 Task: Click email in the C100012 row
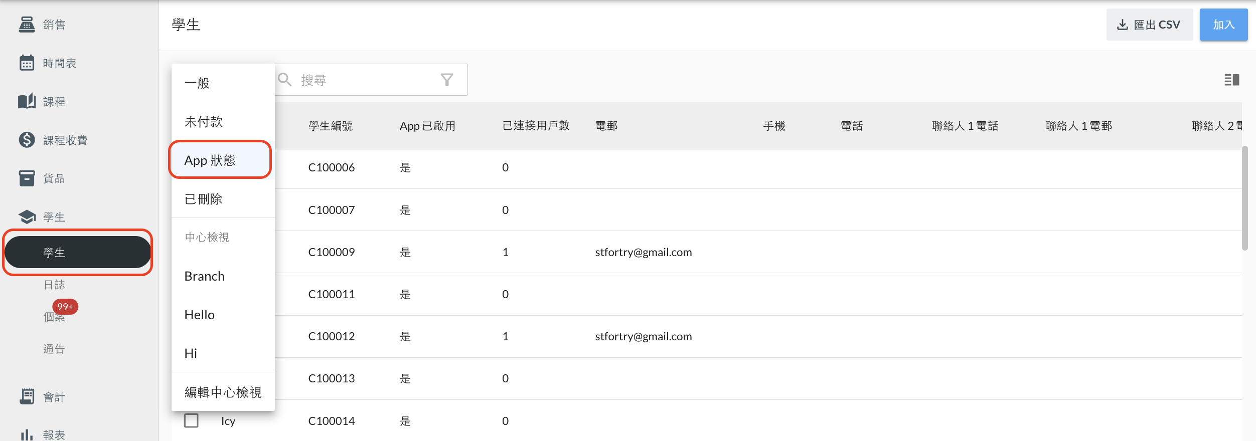click(x=644, y=336)
